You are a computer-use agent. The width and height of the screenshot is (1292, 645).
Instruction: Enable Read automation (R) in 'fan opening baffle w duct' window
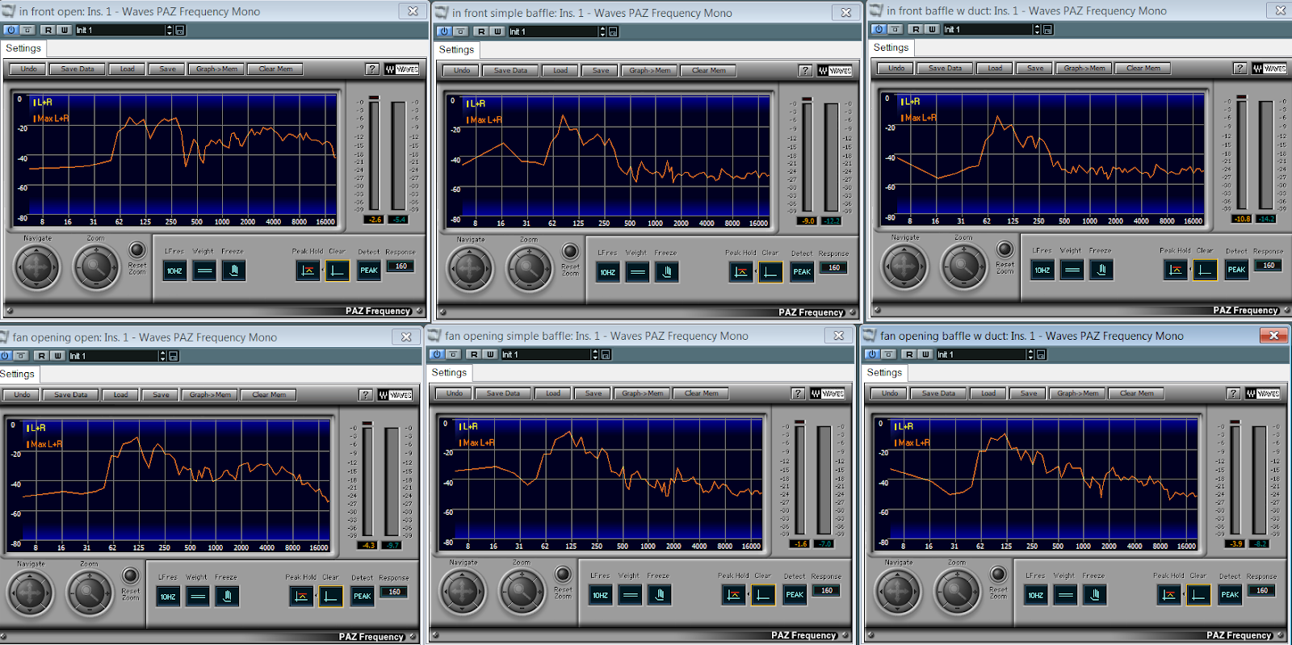click(x=909, y=354)
